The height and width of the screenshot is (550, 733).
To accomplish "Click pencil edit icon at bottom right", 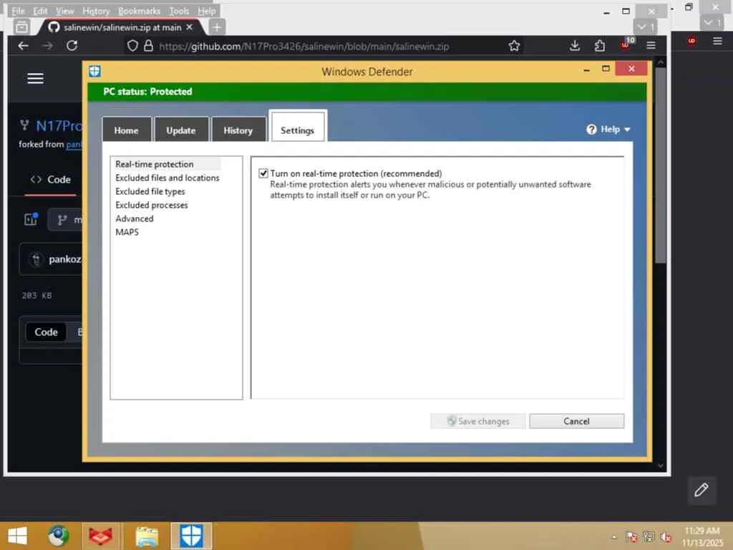I will [702, 490].
